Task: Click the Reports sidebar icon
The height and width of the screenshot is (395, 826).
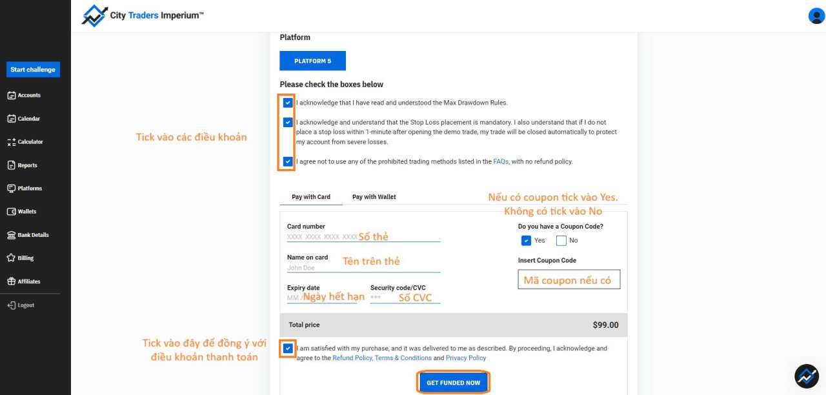Action: (12, 165)
